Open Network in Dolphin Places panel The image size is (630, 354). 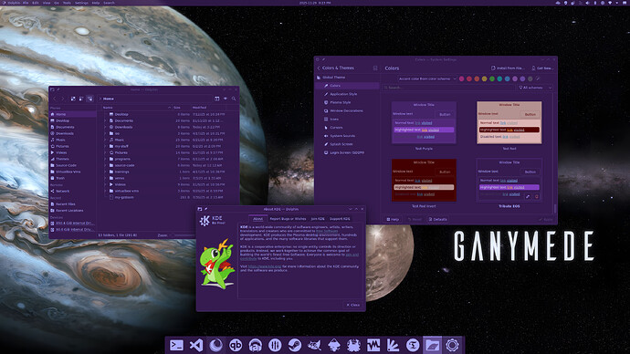[73, 191]
